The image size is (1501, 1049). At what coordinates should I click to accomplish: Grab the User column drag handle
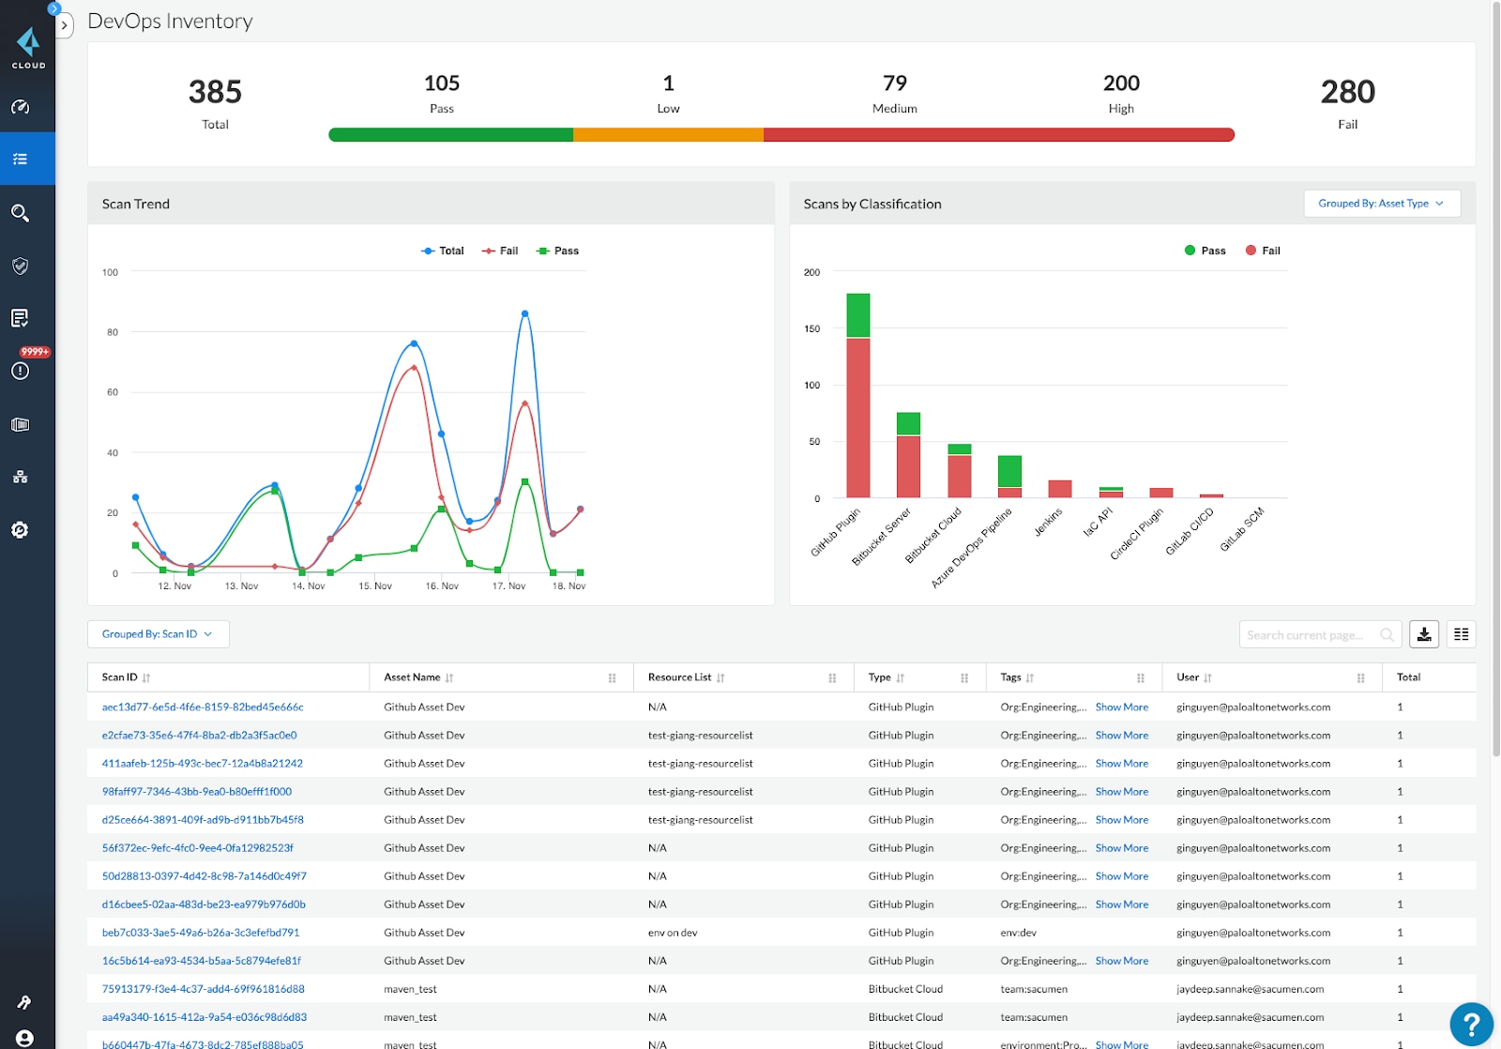tap(1360, 677)
